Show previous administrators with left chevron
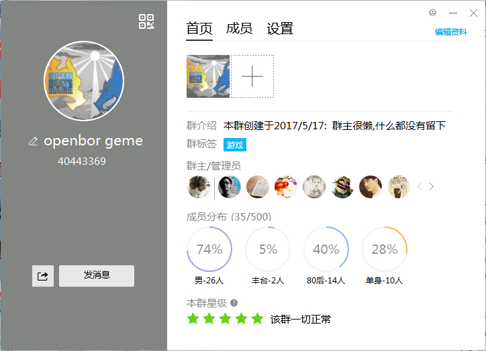 420,186
